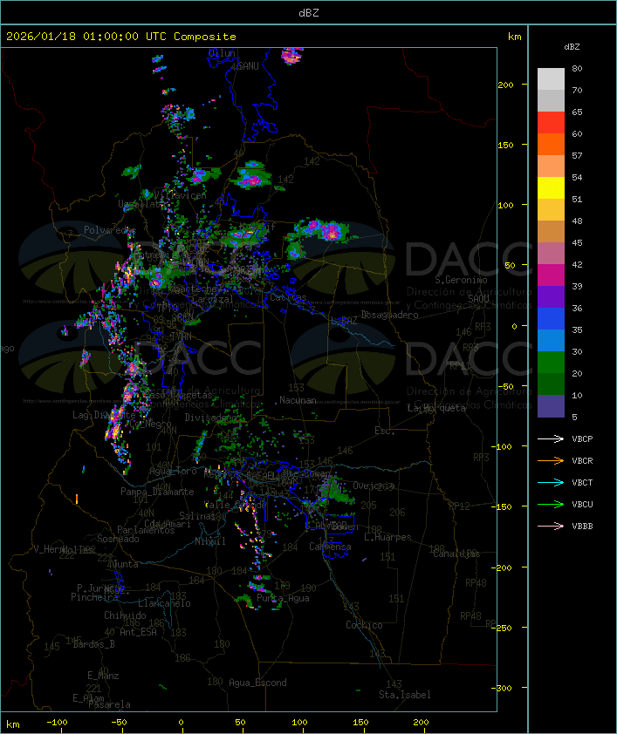Select the yellow 51-54 dBZ legend swatch
The width and height of the screenshot is (617, 734).
coord(551,188)
